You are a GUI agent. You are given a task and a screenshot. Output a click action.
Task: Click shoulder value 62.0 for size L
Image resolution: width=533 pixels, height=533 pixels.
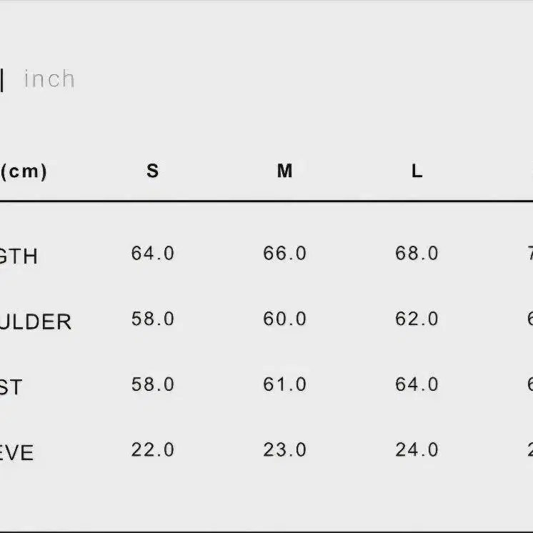tap(417, 319)
